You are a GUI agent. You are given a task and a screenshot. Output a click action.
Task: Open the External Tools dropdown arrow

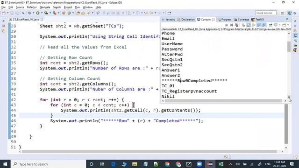[58, 13]
